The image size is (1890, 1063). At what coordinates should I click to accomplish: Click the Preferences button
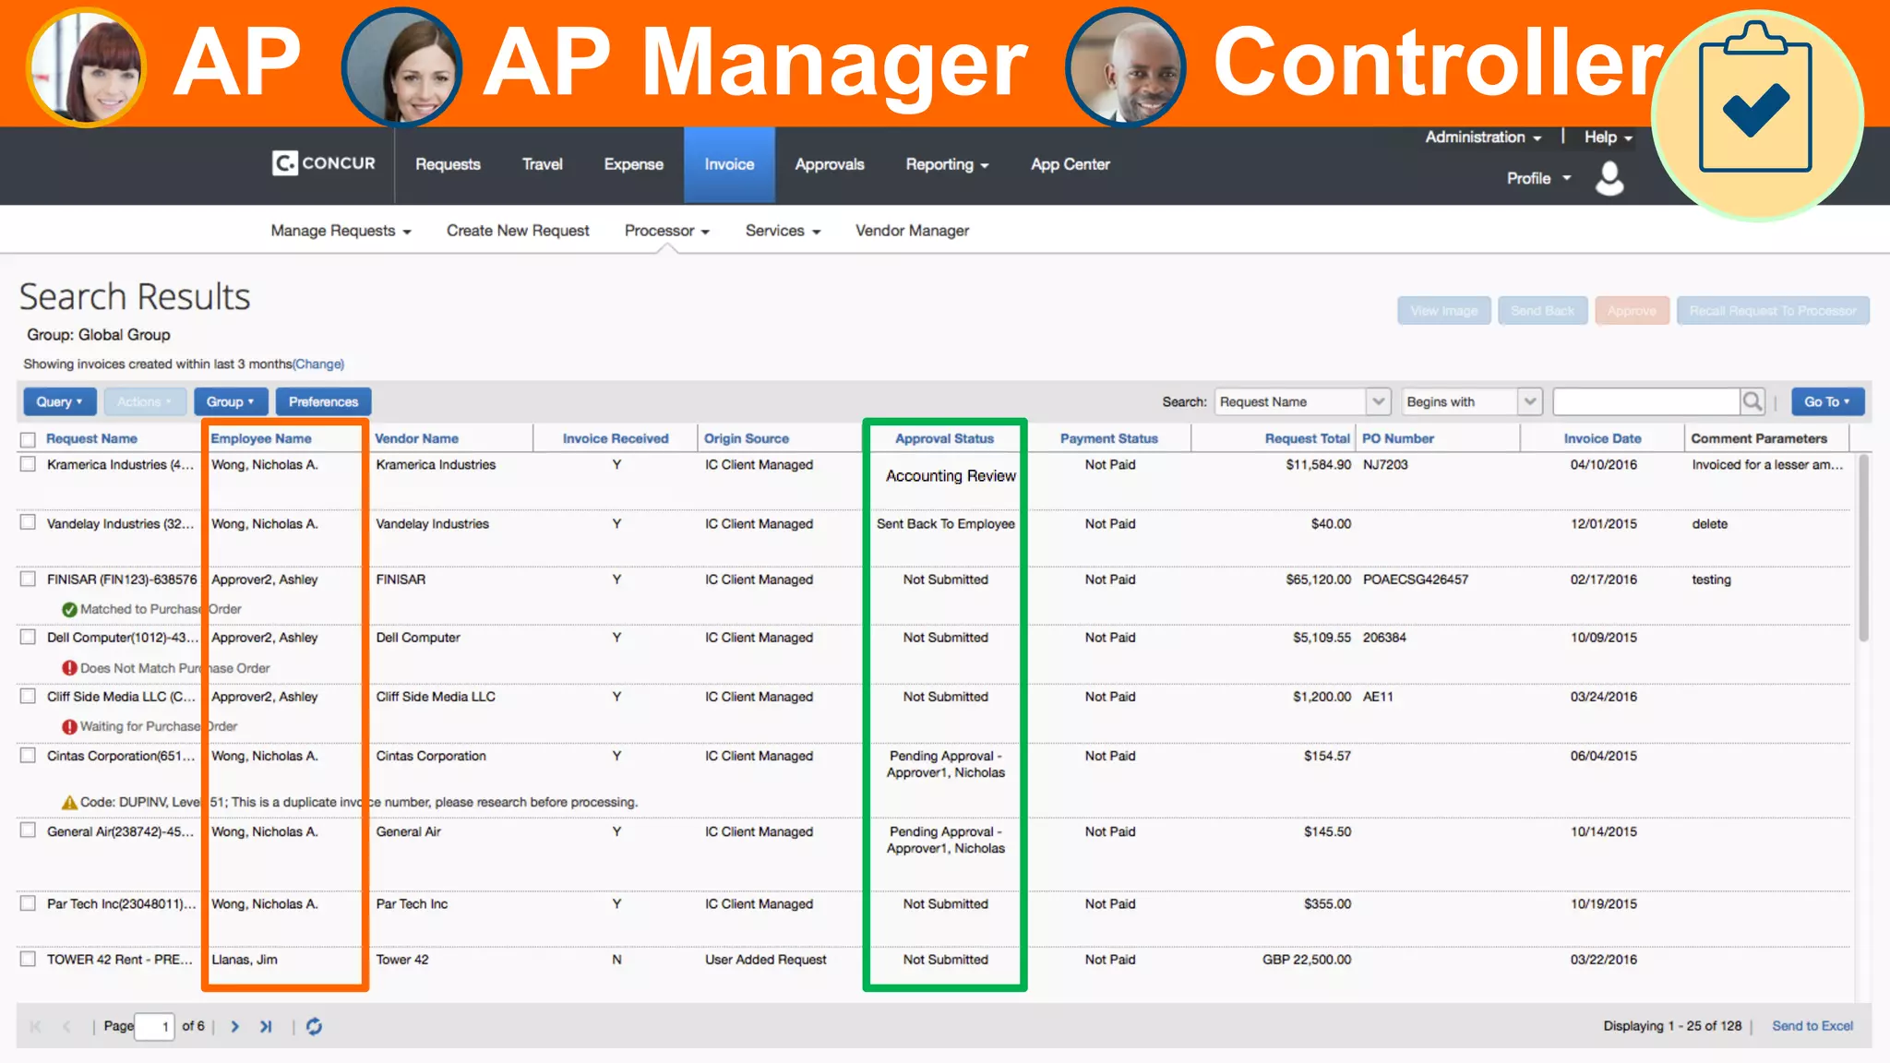[x=323, y=401]
